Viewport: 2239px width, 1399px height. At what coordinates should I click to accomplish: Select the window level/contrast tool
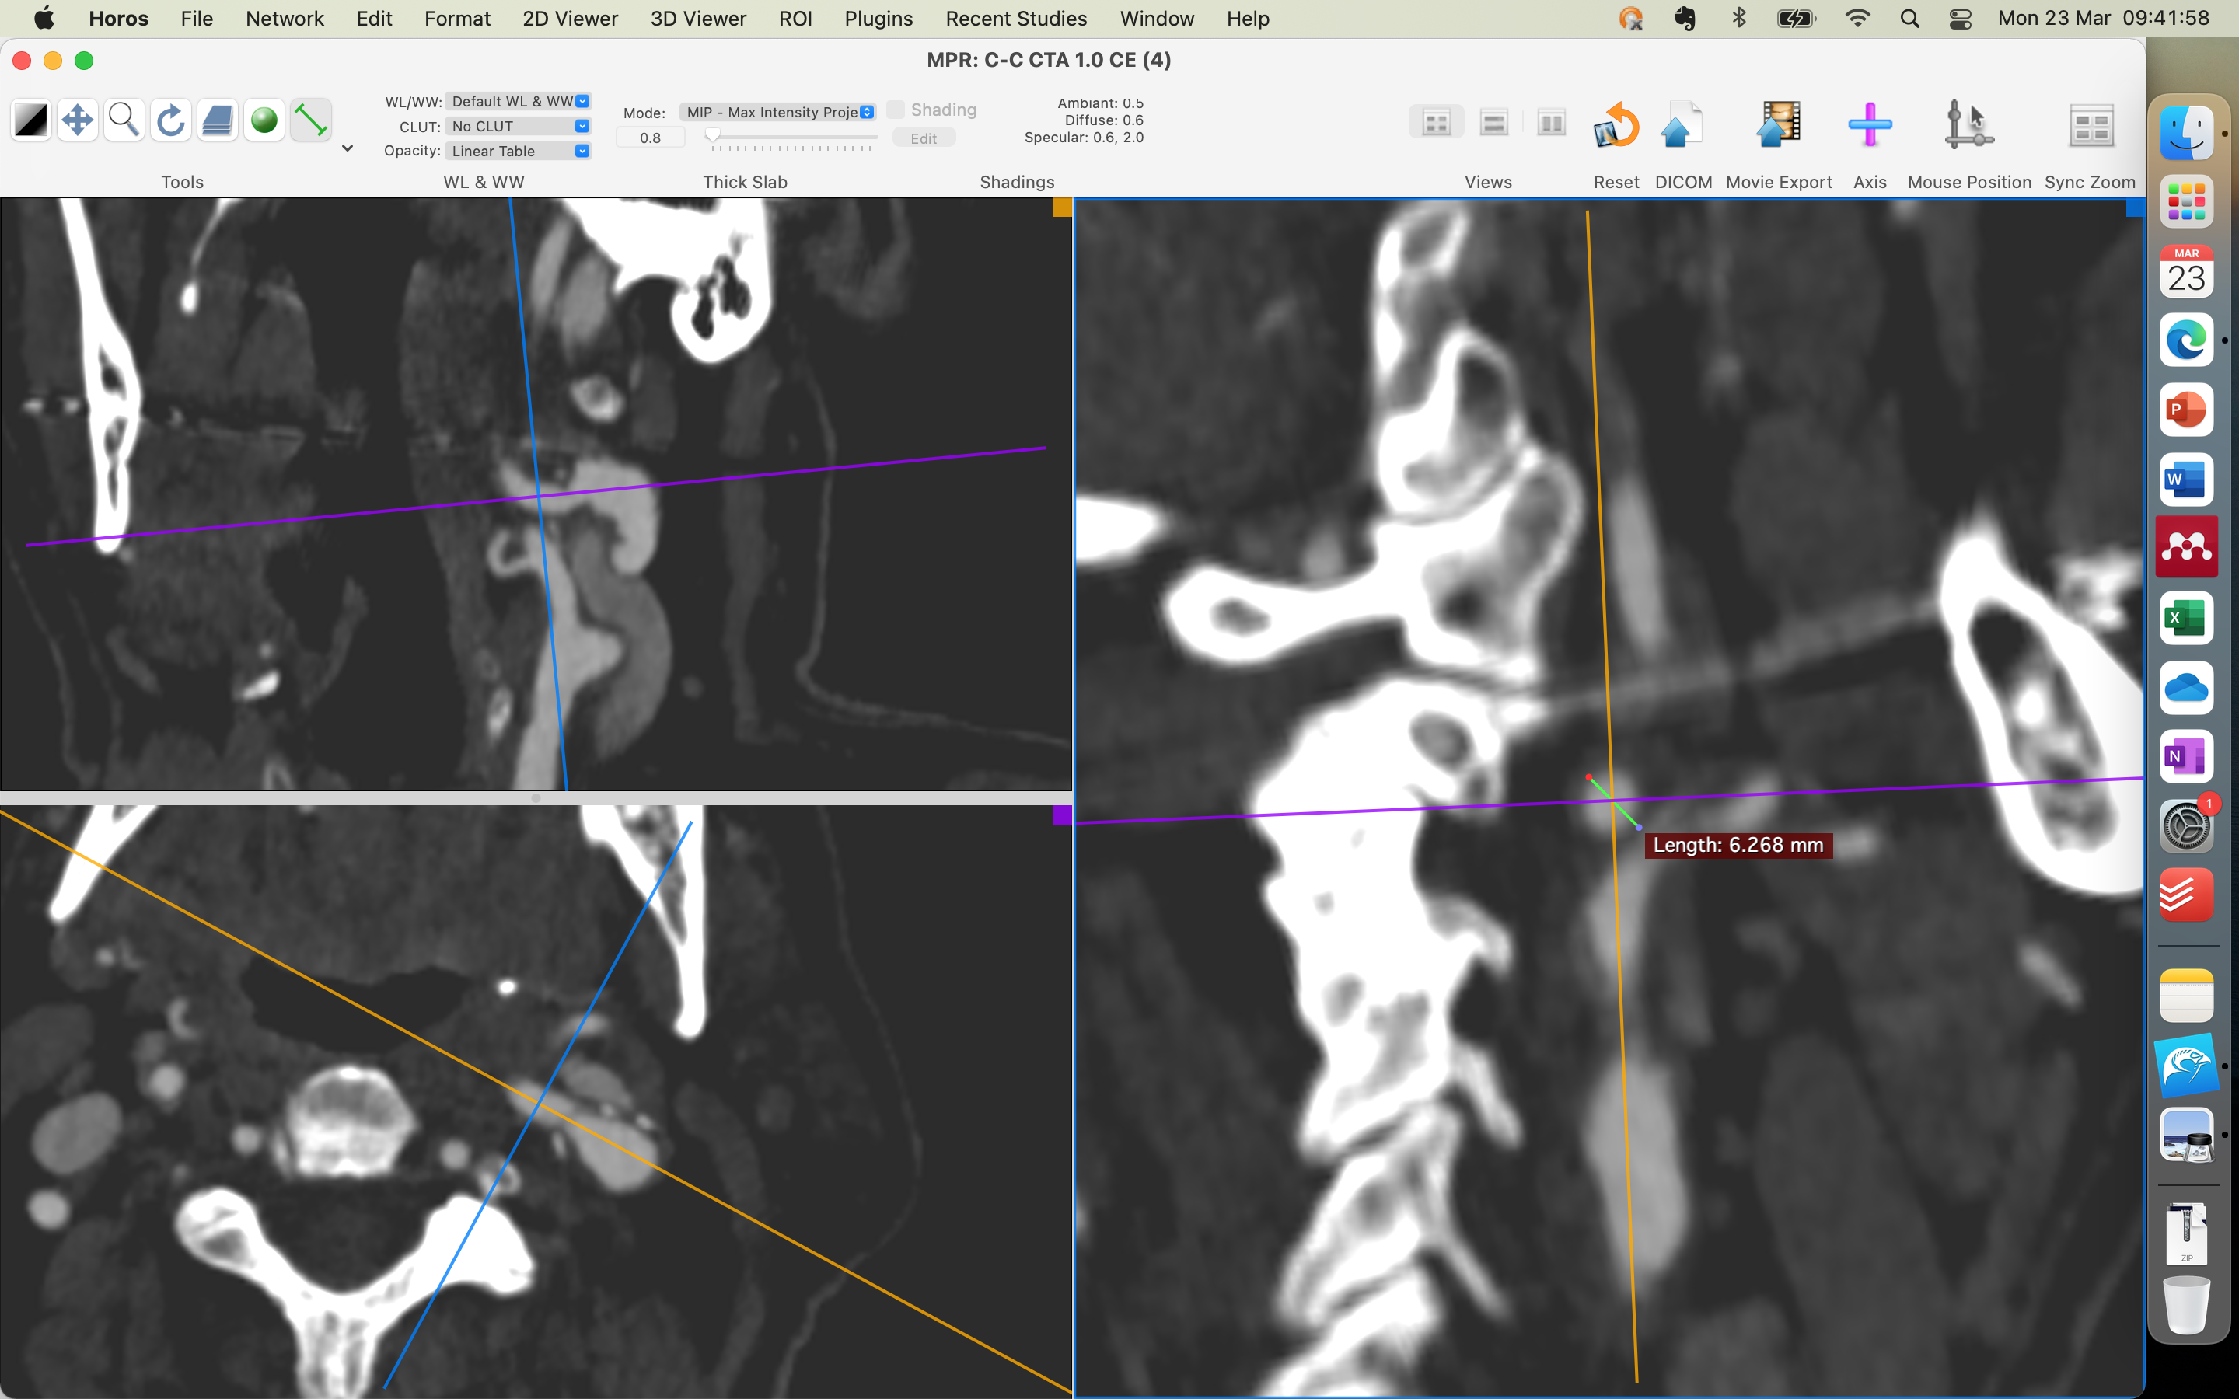click(x=30, y=120)
